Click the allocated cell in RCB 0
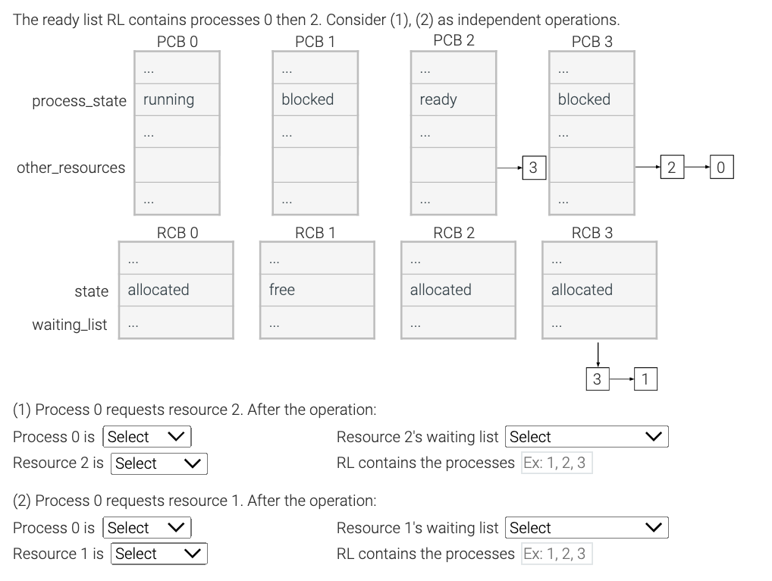 pyautogui.click(x=175, y=290)
